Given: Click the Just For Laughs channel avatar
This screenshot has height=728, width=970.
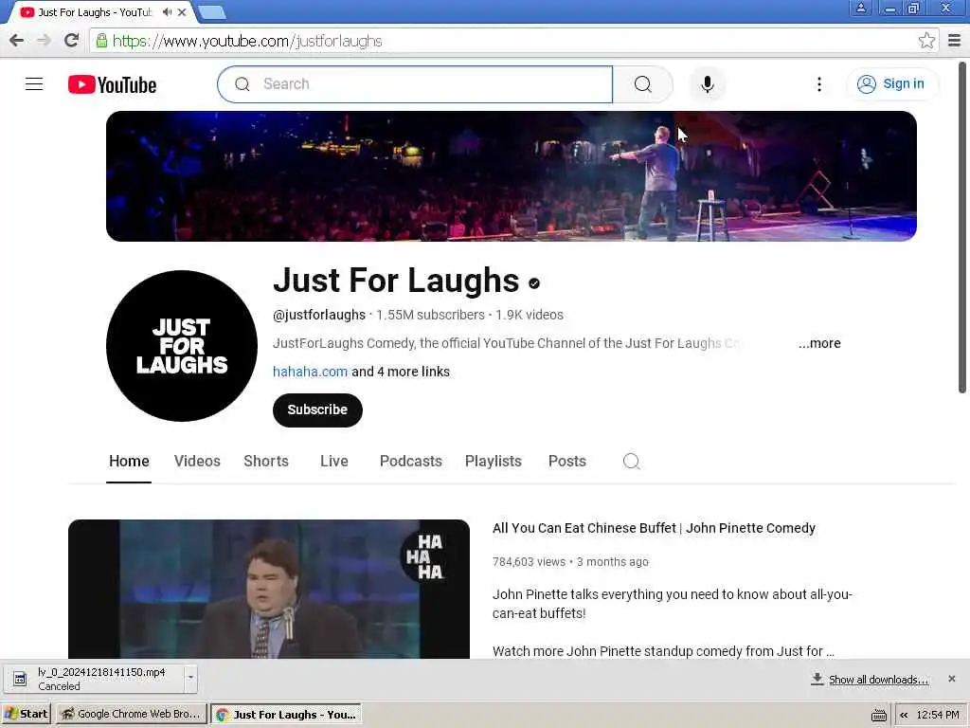Looking at the screenshot, I should (x=181, y=345).
